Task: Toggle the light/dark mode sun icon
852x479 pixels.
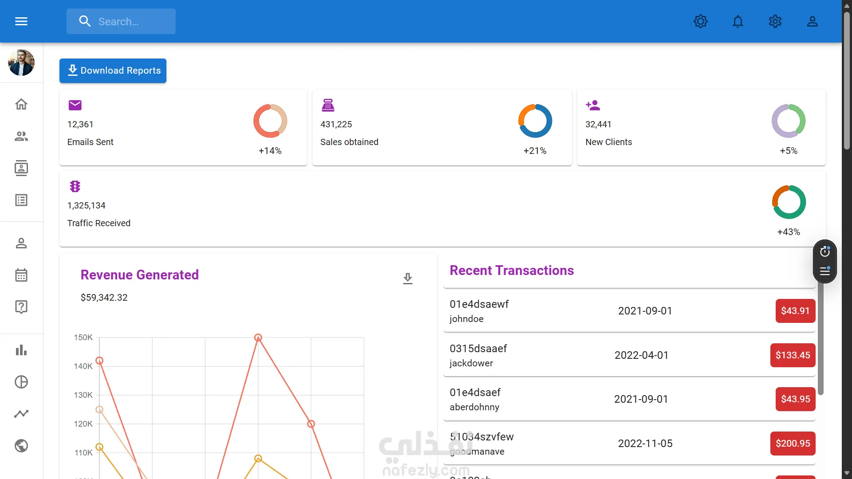Action: pos(701,21)
